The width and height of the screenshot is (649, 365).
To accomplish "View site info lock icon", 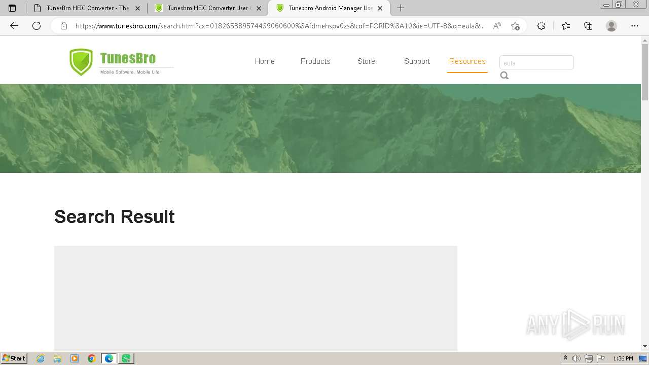I will tap(64, 26).
